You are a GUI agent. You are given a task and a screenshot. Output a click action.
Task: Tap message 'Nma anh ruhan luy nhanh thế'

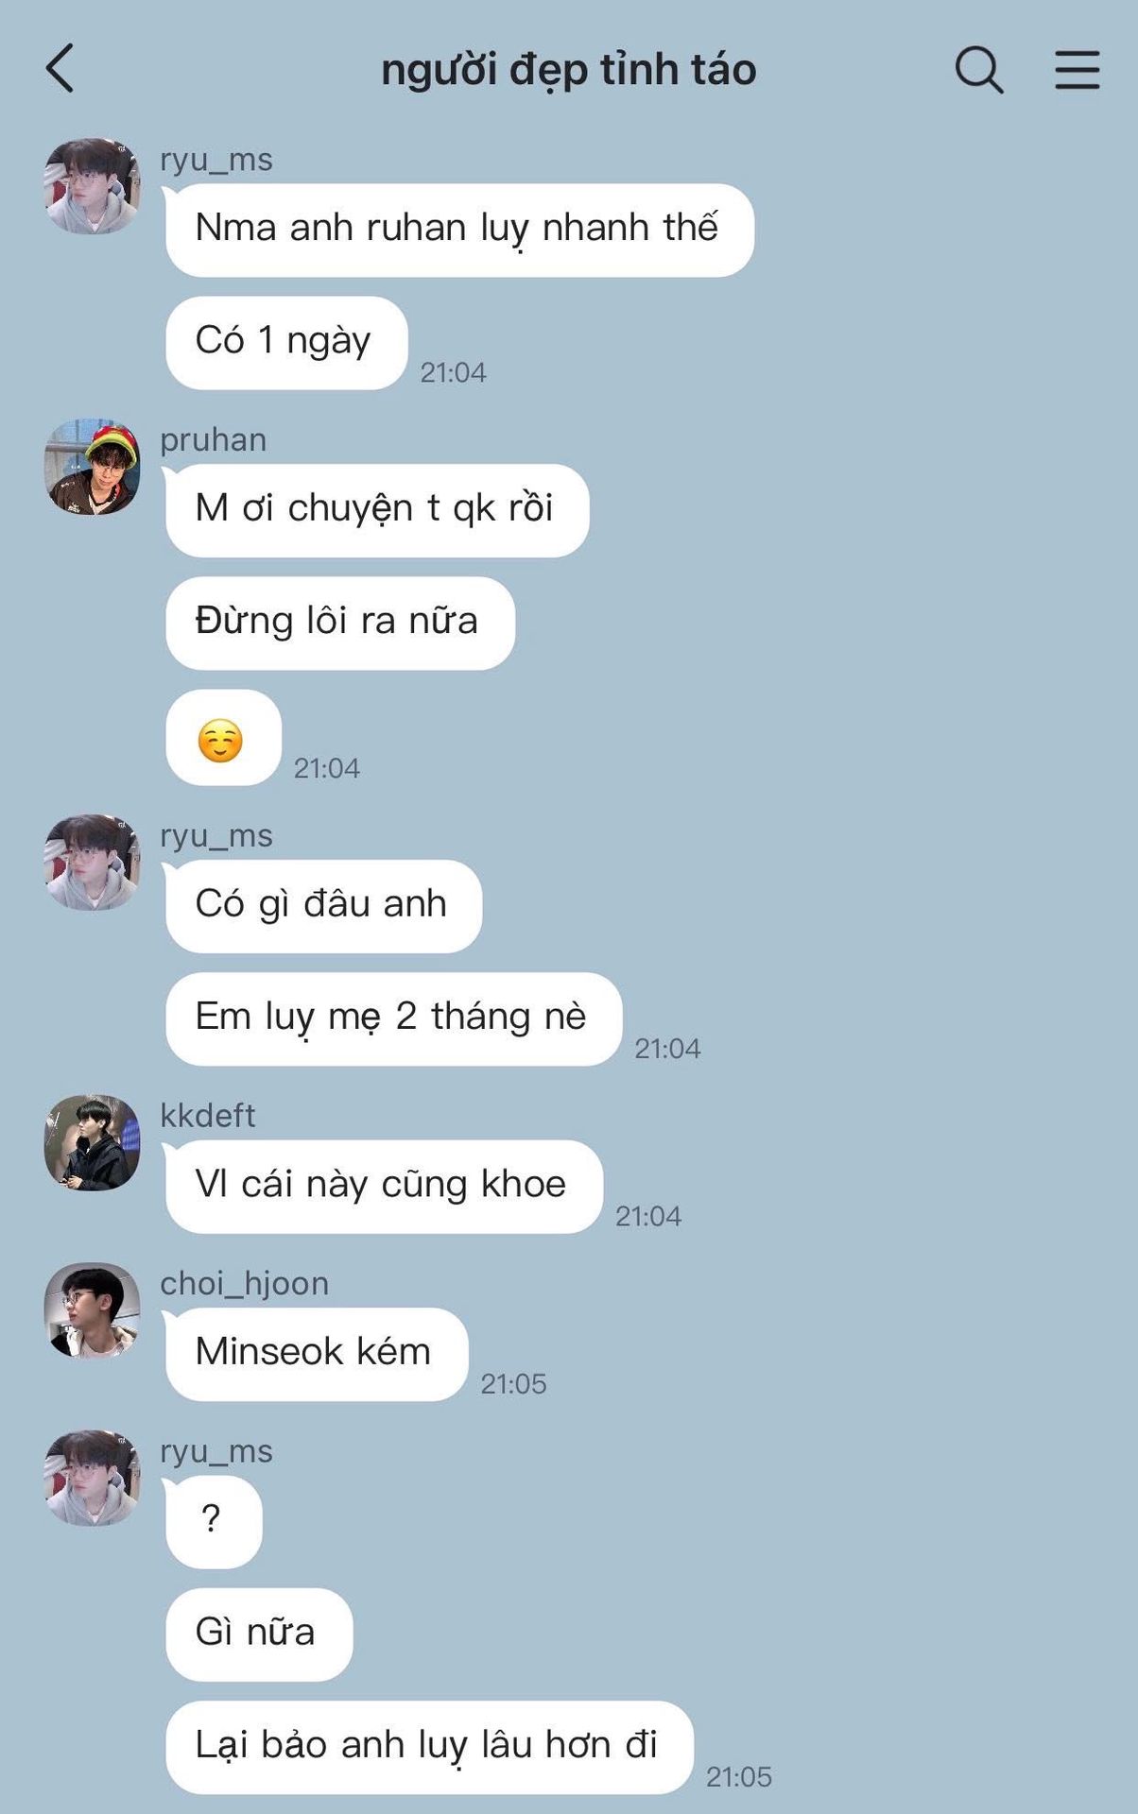[x=459, y=230]
